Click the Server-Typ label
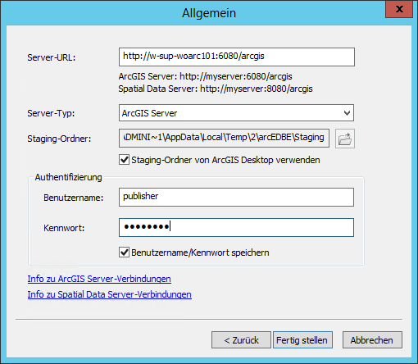 (51, 113)
